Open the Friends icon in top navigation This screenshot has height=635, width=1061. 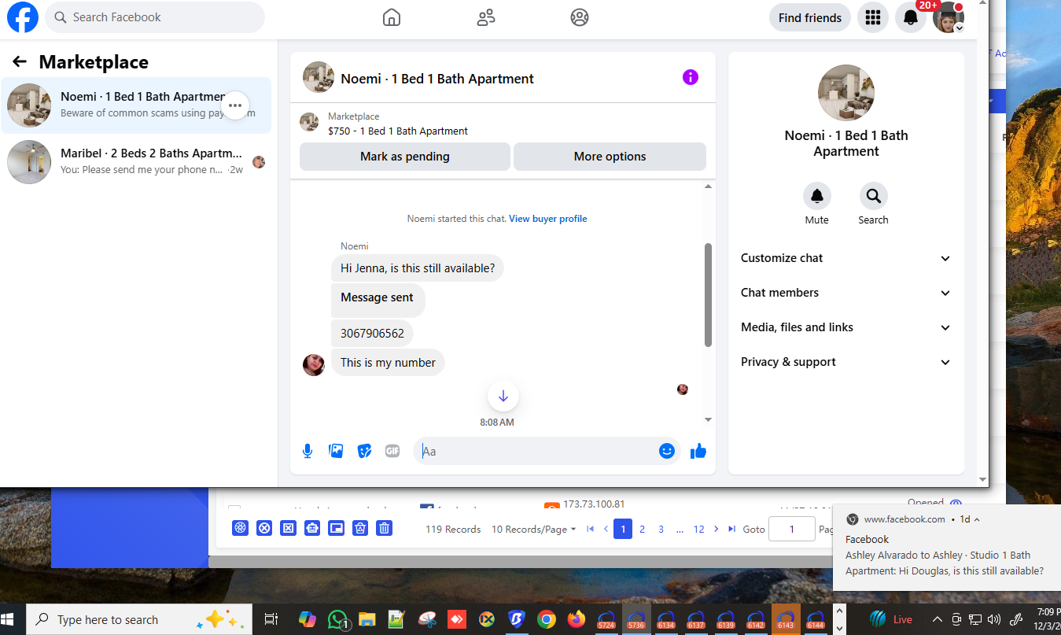tap(486, 17)
